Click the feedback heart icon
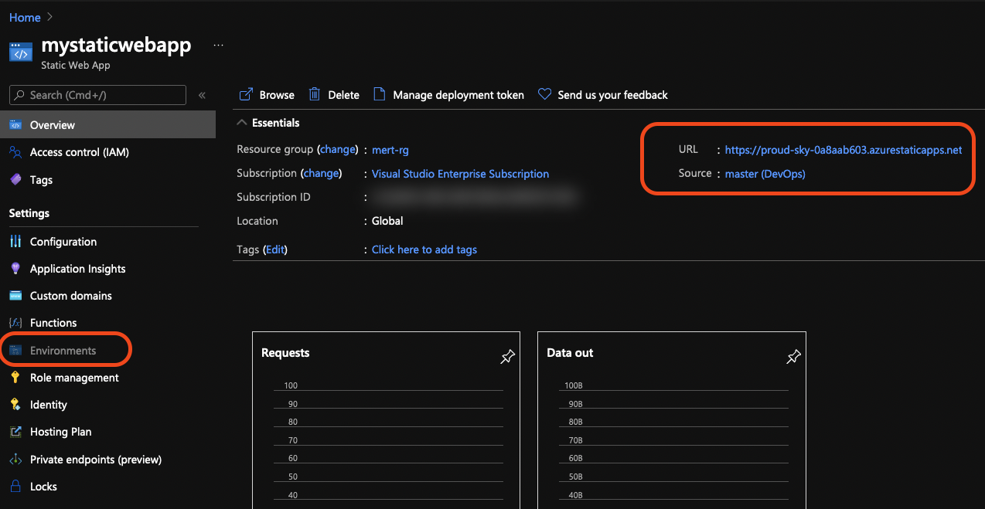This screenshot has width=985, height=509. pos(544,94)
